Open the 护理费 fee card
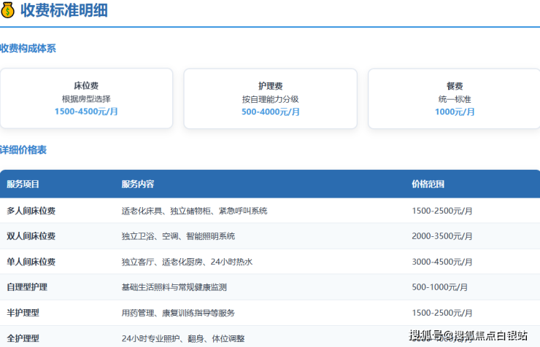Image resolution: width=540 pixels, height=347 pixels. [270, 98]
